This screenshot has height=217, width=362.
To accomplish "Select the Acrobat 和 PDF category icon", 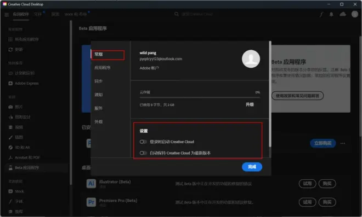I will pos(10,157).
